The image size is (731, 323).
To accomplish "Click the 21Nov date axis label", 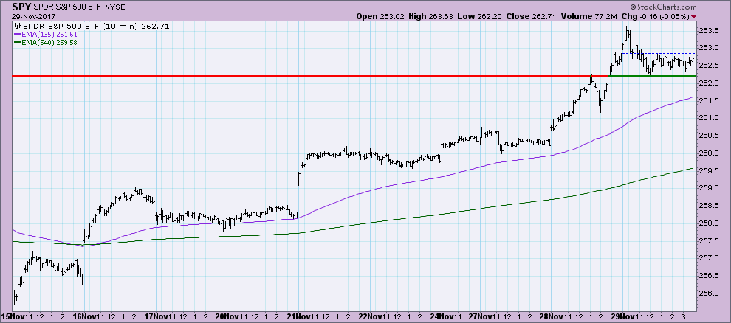I will (300, 316).
